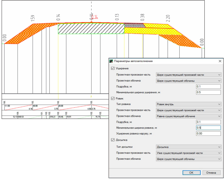Click the dialog title bar application icon
Image resolution: width=224 pixels, height=179 pixels.
(111, 61)
